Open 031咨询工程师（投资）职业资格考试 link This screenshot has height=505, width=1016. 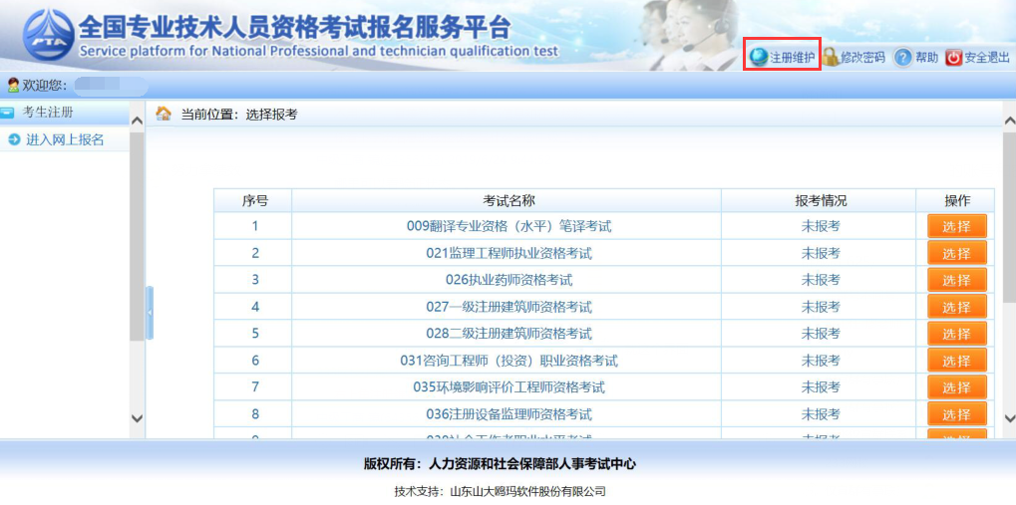pos(508,361)
